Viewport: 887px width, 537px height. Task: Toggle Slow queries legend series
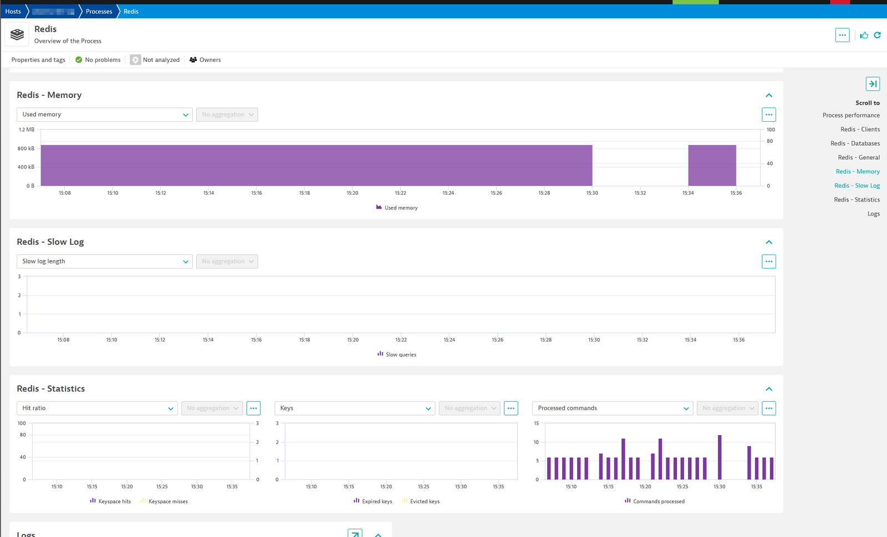point(397,354)
